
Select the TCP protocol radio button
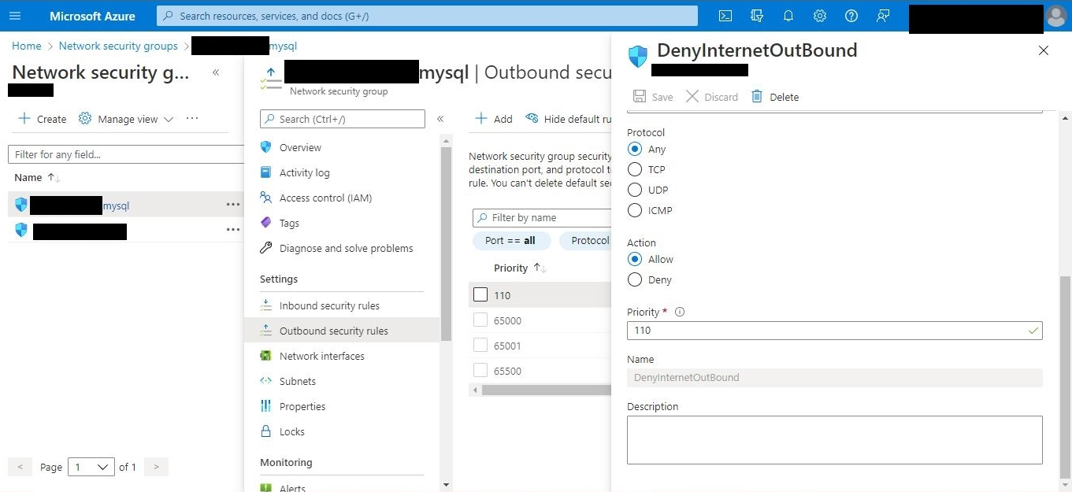pos(635,169)
